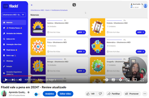Open the Didática das Aulas chapter
The width and height of the screenshot is (149, 98).
(x=47, y=80)
